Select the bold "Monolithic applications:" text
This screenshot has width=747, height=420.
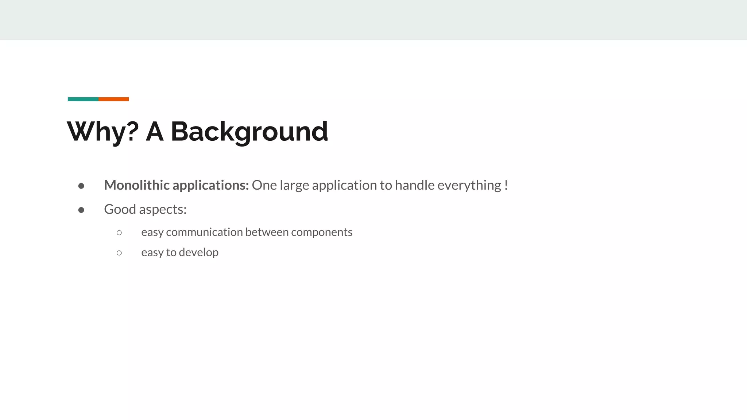point(176,186)
